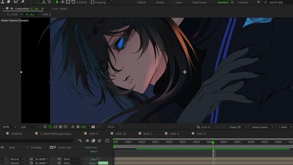Open the Standard workspace menu icon

(x=232, y=2)
